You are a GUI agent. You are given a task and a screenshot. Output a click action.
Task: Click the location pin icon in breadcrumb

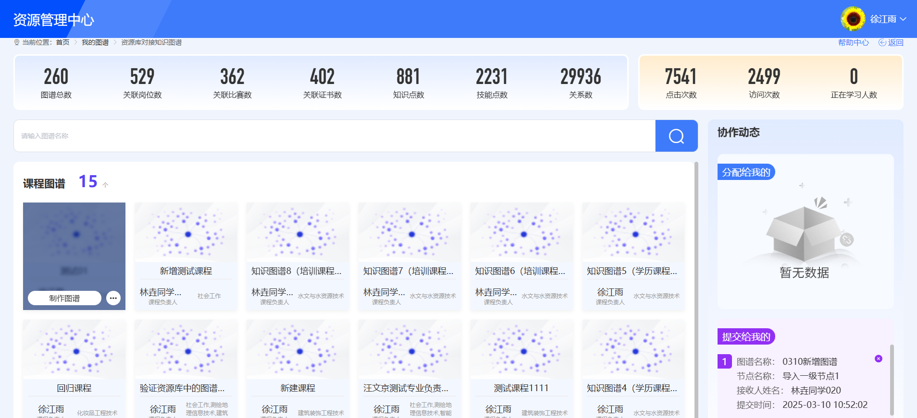point(17,42)
